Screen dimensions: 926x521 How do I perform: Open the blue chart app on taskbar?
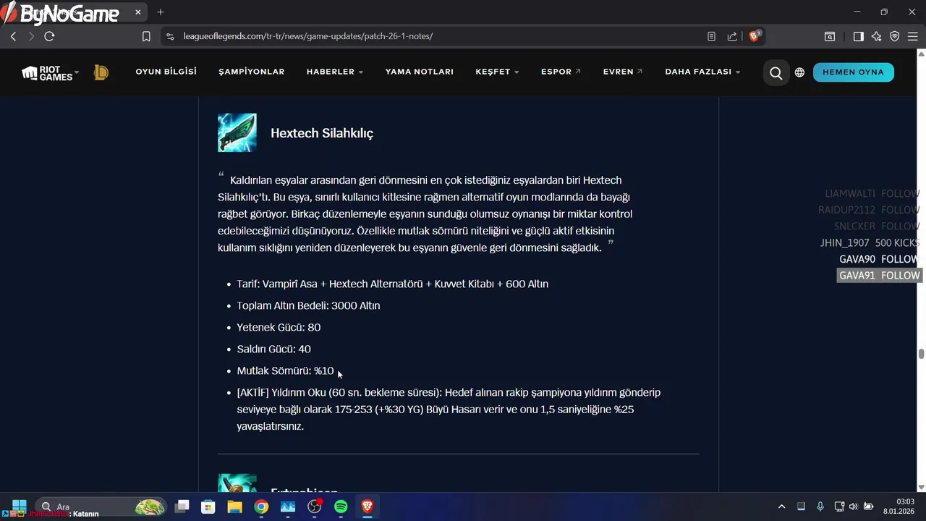(x=288, y=507)
